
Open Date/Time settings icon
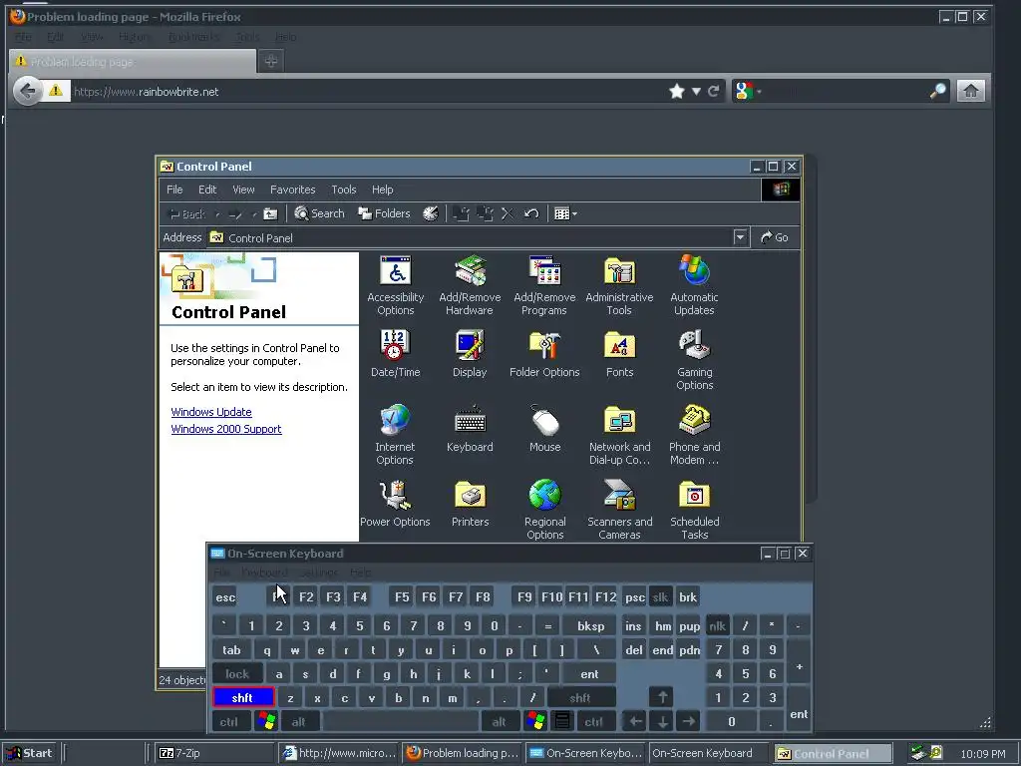point(395,354)
